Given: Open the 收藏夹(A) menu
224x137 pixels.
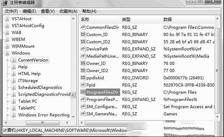Looking at the screenshot, I should click(x=69, y=11).
